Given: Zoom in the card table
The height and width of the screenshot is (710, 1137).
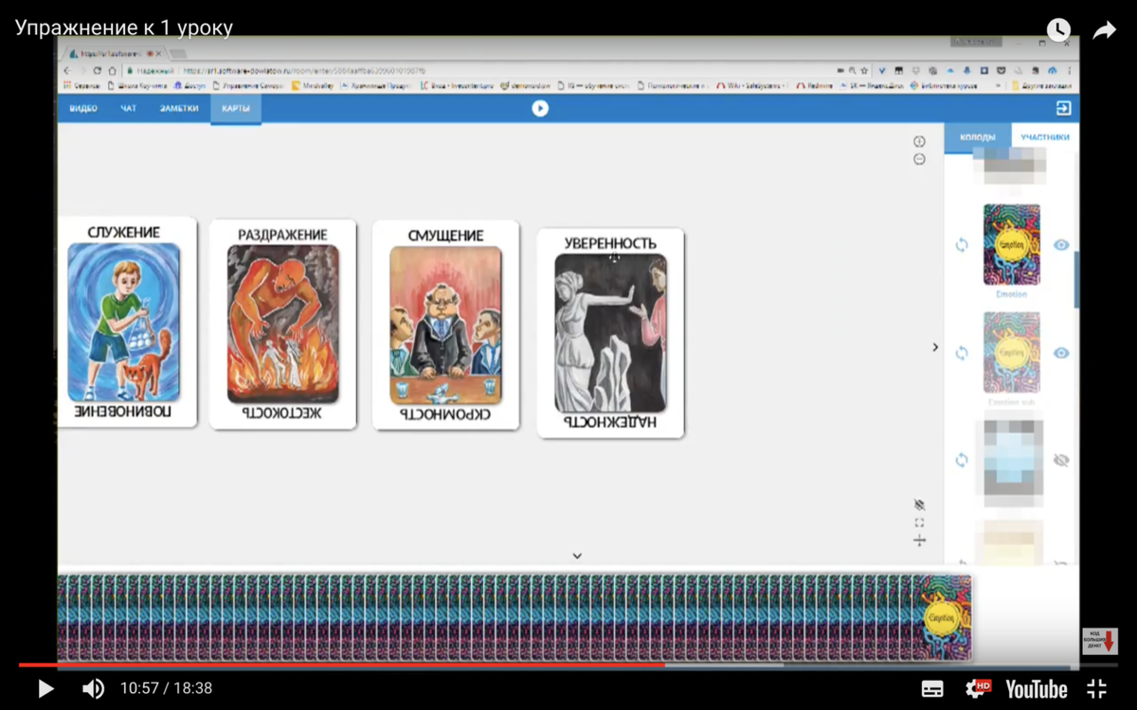Looking at the screenshot, I should [x=919, y=142].
